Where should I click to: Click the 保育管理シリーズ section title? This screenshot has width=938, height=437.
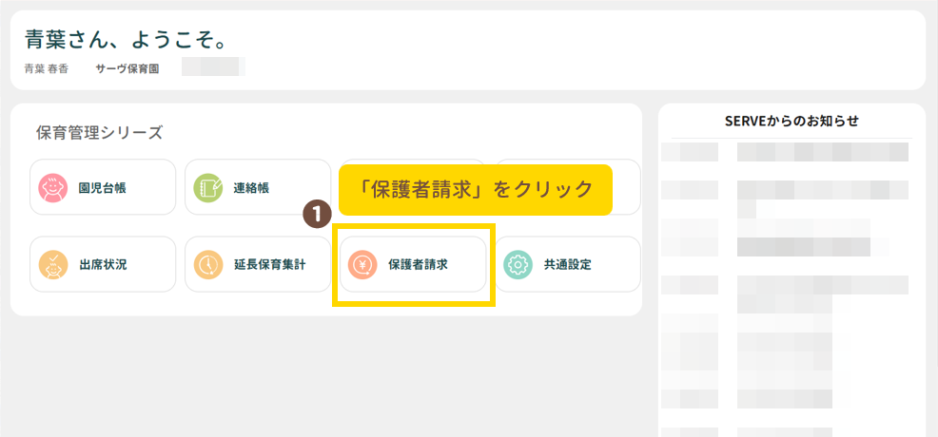[x=100, y=132]
